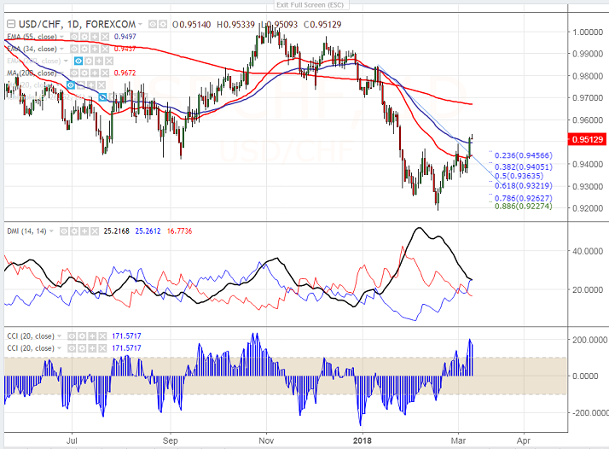The width and height of the screenshot is (609, 449).
Task: Click DMI value 25.2612 in blue
Action: coord(148,231)
